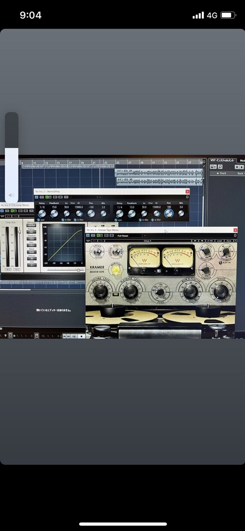Toggle the left sync button in StereoDelay

(x=40, y=220)
